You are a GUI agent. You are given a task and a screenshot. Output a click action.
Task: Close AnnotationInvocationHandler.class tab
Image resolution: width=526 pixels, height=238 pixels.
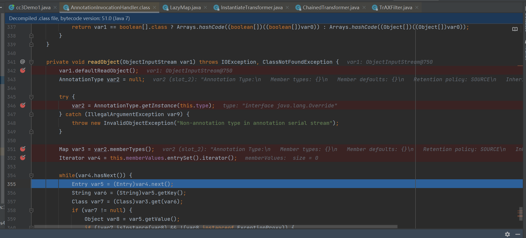154,7
